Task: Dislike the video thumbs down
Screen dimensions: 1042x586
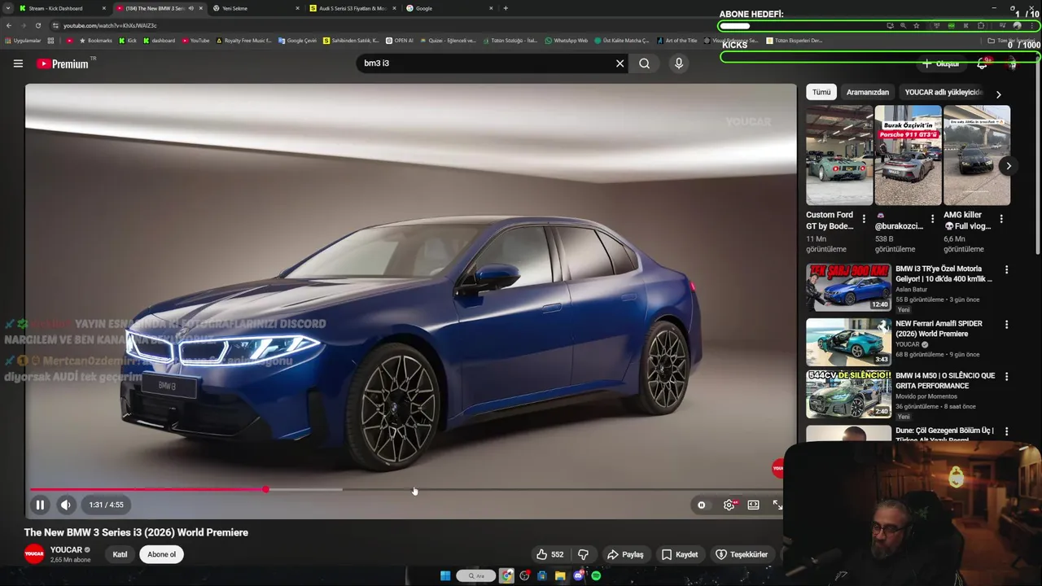Action: coord(583,554)
